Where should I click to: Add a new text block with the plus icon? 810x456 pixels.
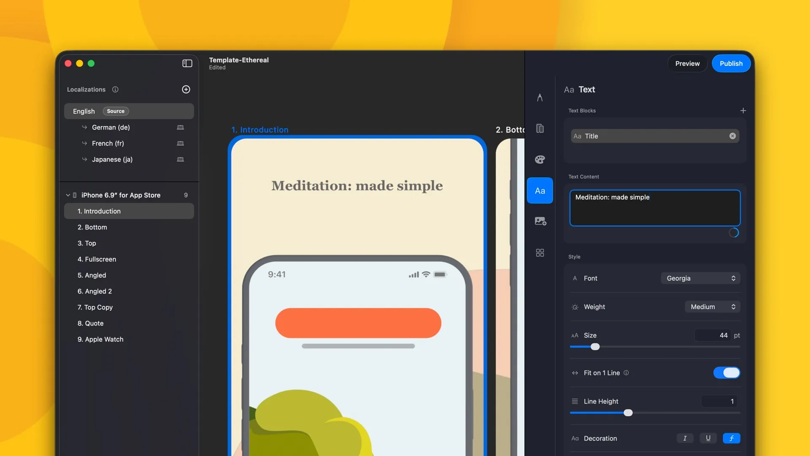(743, 110)
